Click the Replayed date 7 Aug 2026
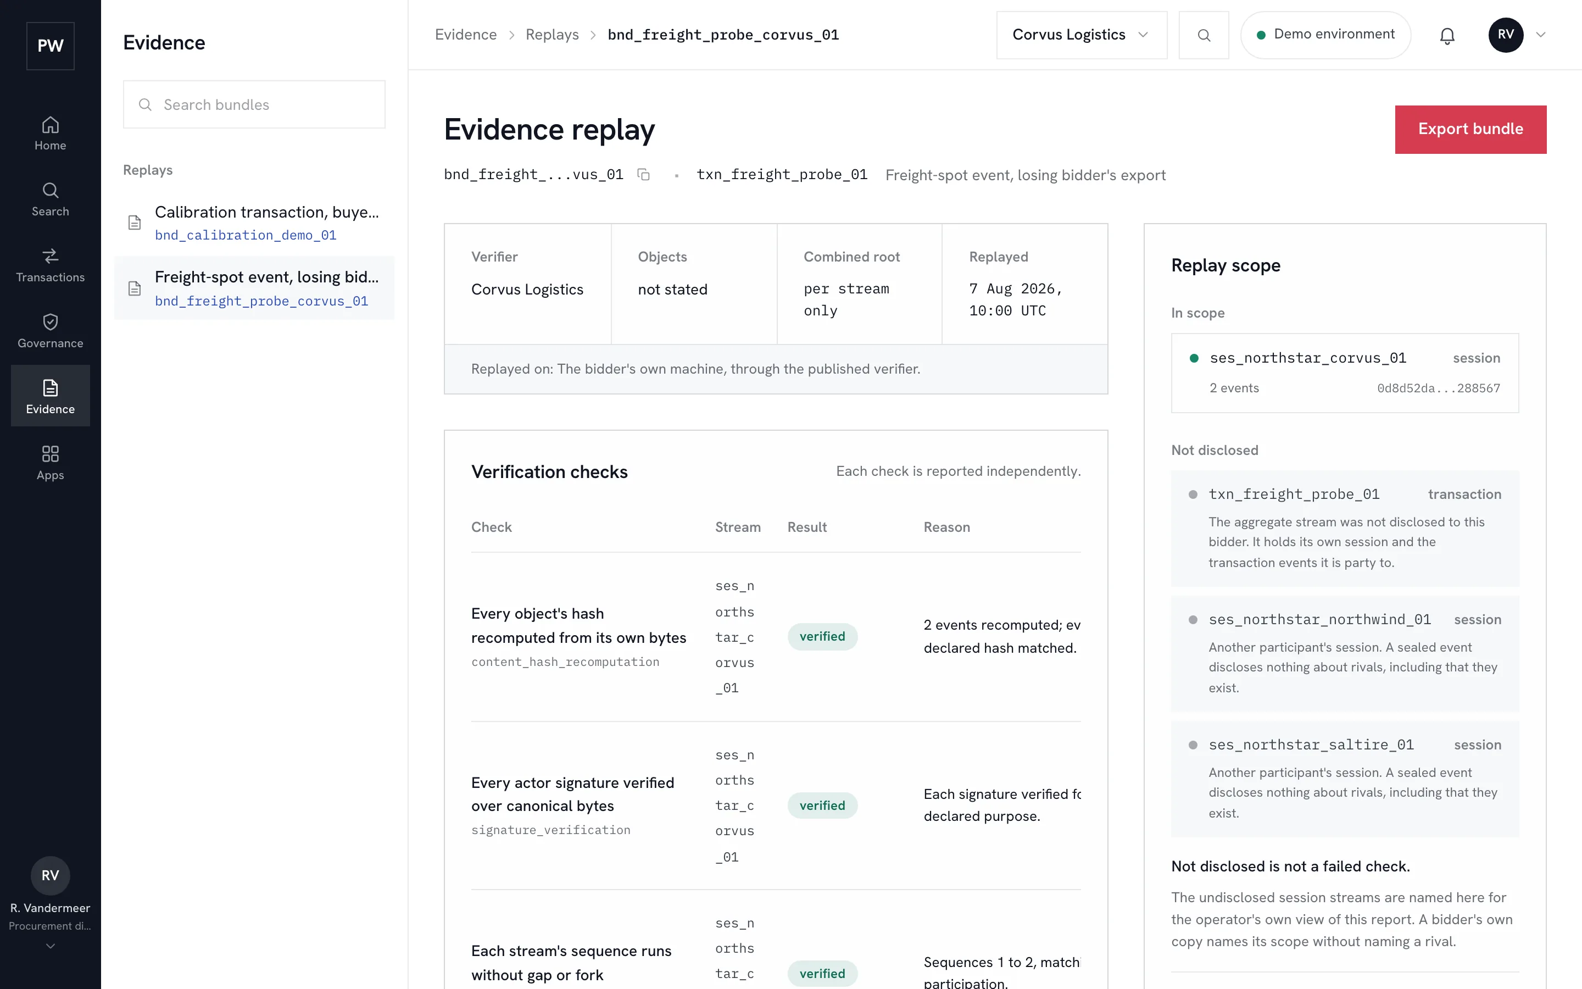 tap(1016, 299)
